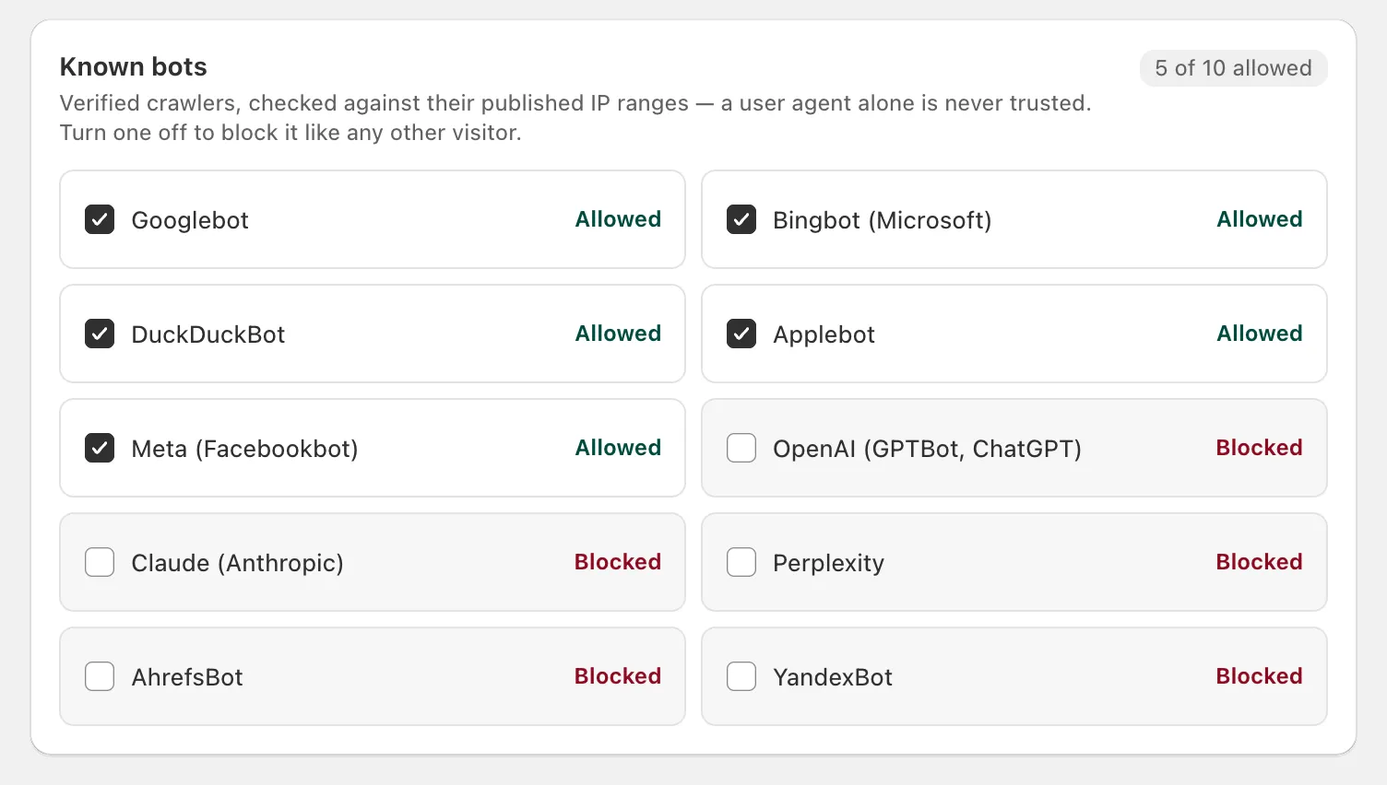Disable the DuckDuckBot checkbox

[100, 334]
